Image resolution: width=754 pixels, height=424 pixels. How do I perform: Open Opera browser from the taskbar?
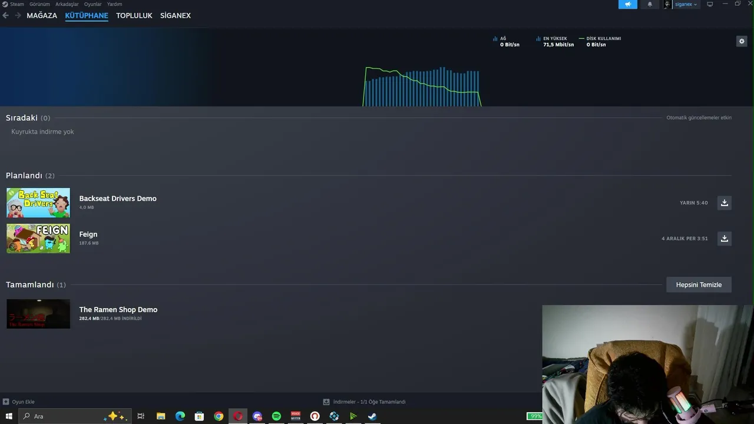tap(238, 416)
